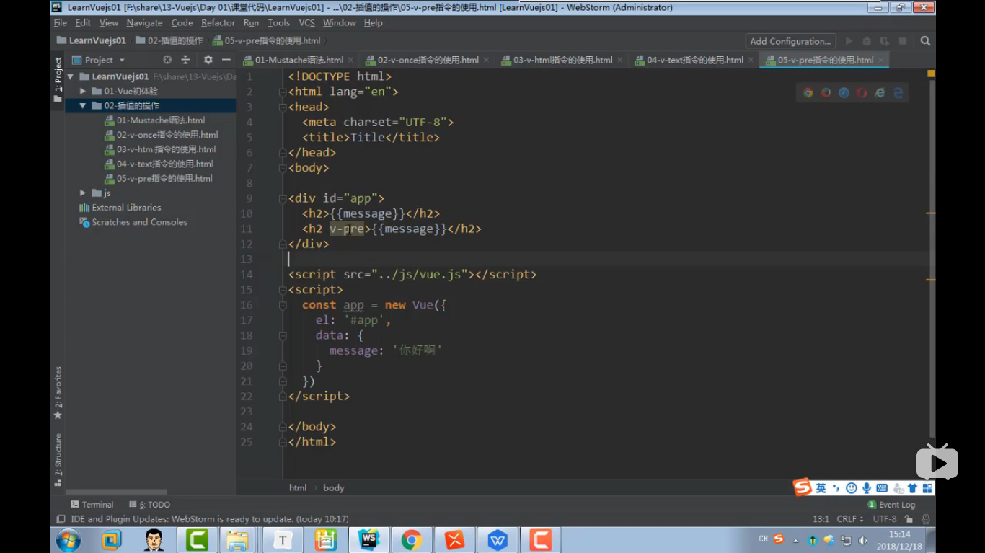Show hidden system tray icons arrow
Screen dimensions: 985x553
pyautogui.click(x=796, y=540)
